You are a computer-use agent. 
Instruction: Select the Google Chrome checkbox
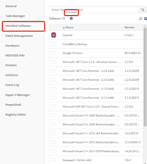tap(54, 53)
